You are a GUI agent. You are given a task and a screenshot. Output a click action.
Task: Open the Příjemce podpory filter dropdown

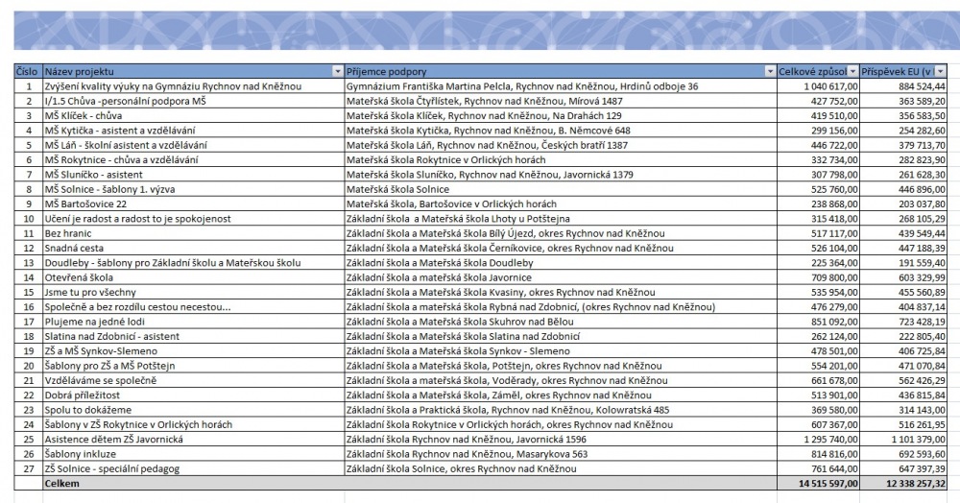(x=770, y=72)
